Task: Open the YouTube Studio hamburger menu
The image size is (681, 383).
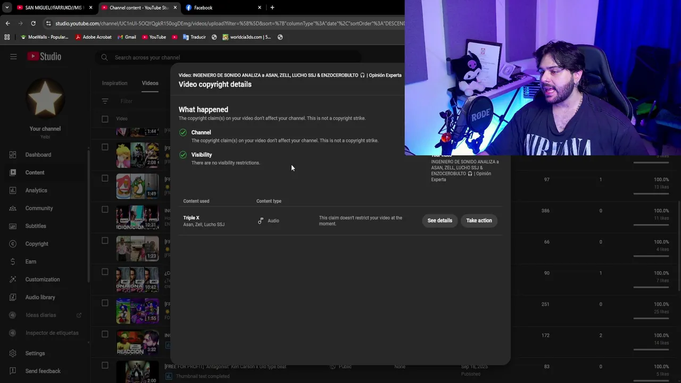Action: point(13,56)
